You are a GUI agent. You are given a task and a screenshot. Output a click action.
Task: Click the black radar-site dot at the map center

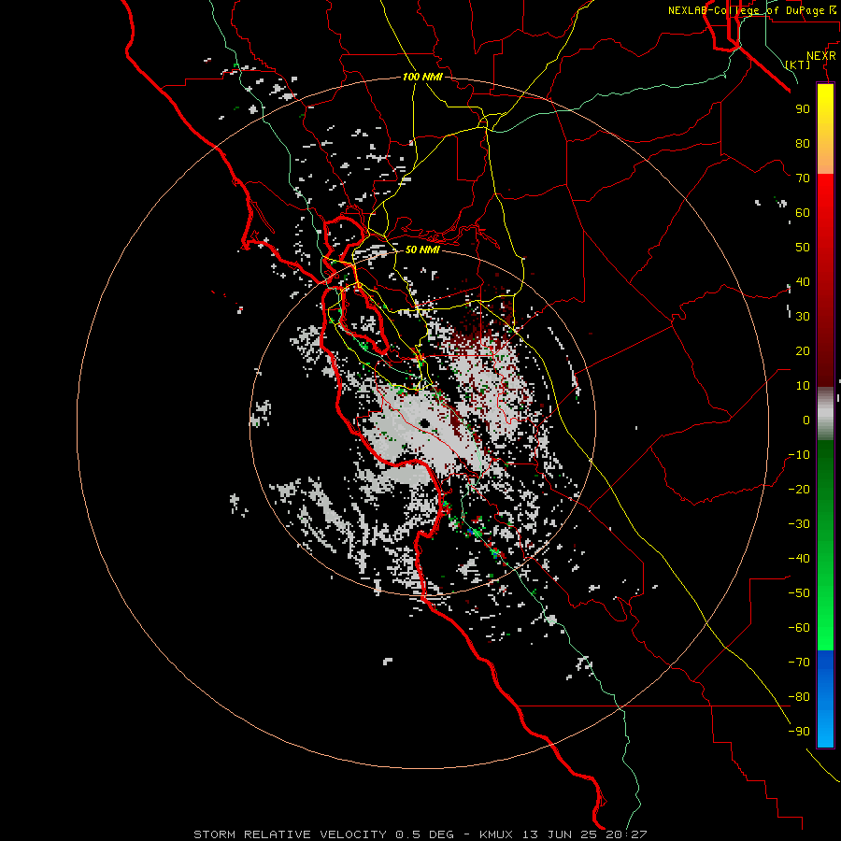click(425, 423)
